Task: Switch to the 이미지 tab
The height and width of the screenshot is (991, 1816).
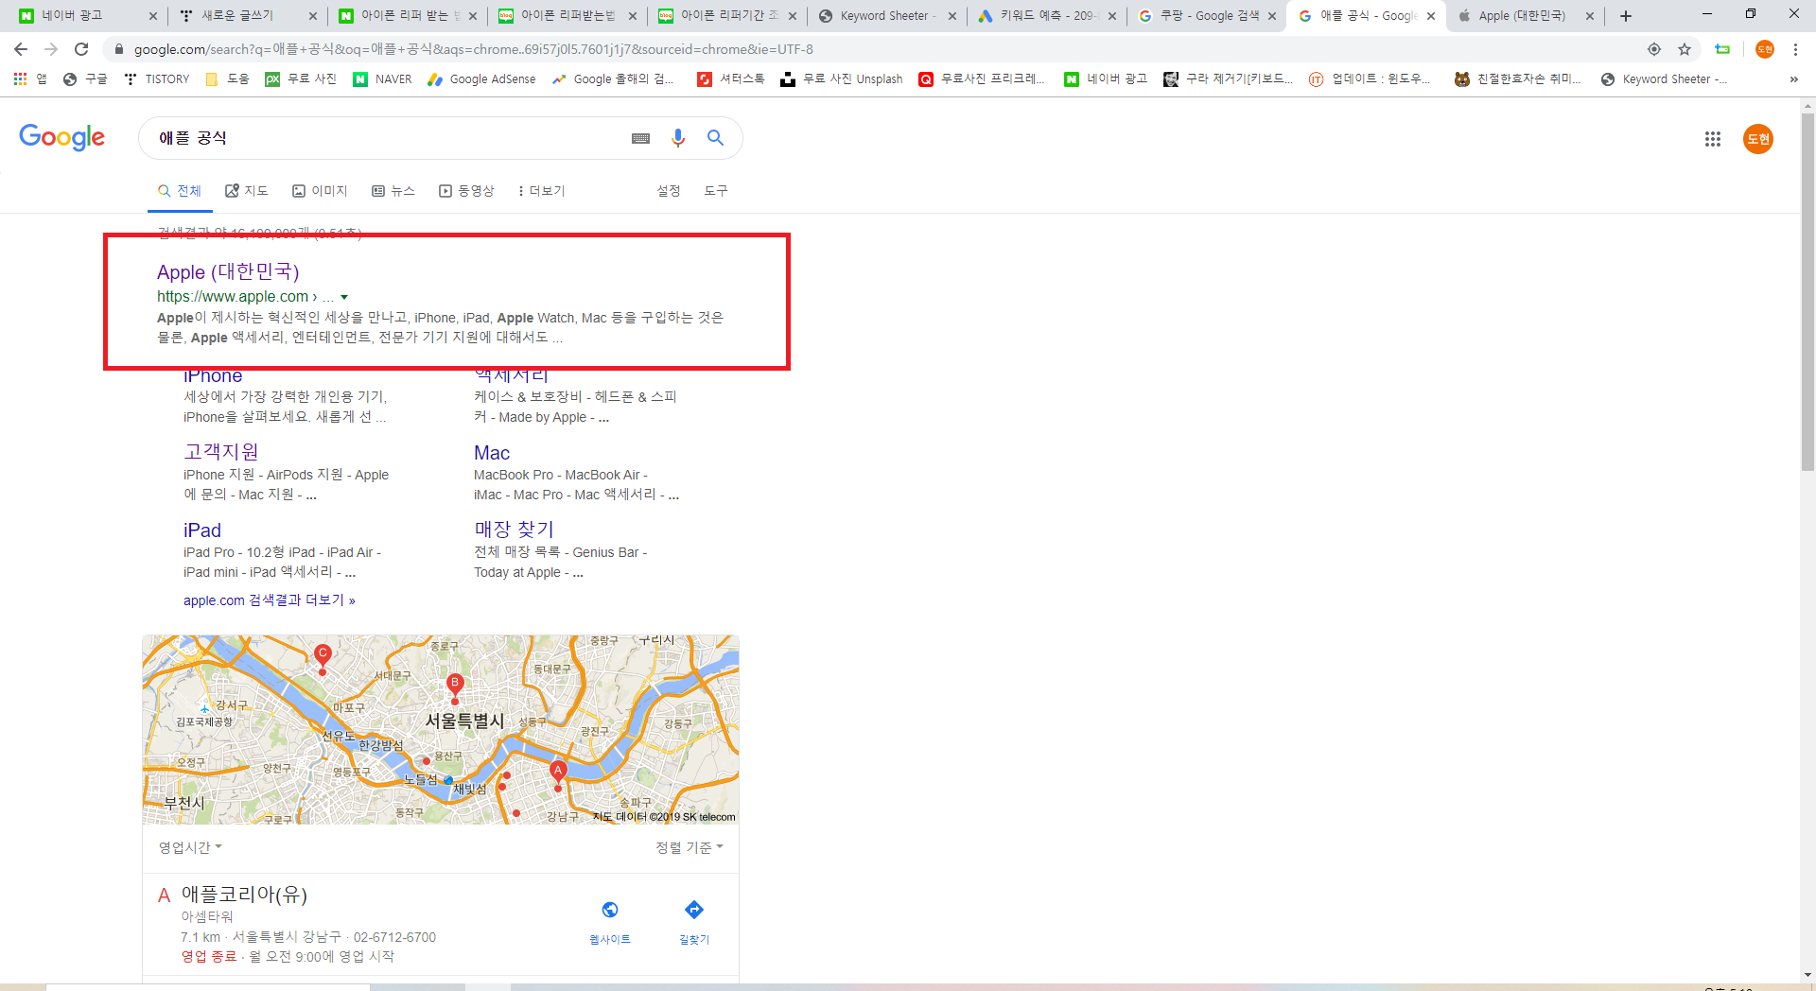Action: (320, 191)
